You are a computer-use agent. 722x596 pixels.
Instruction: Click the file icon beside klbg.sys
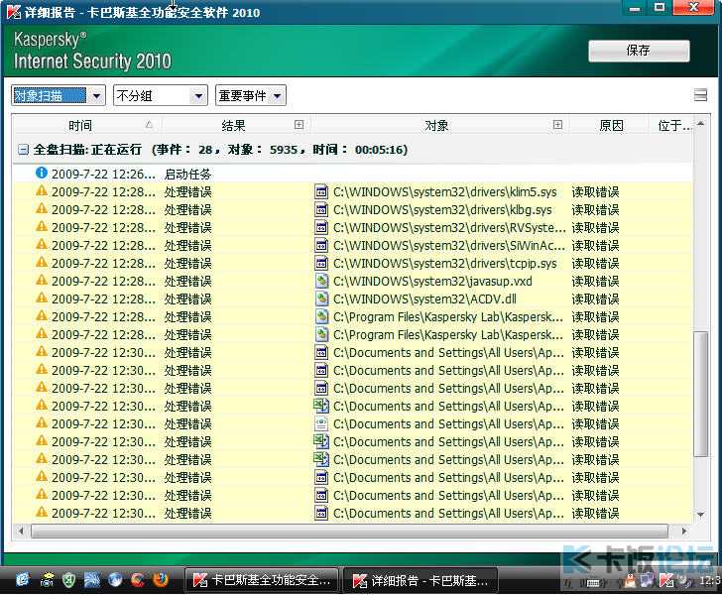click(x=321, y=209)
